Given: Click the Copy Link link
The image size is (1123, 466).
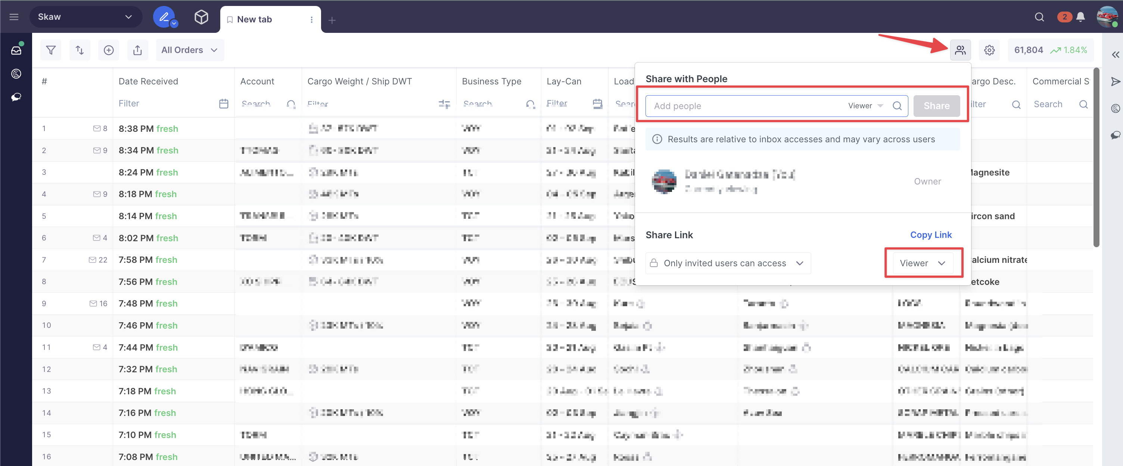Looking at the screenshot, I should [x=930, y=235].
